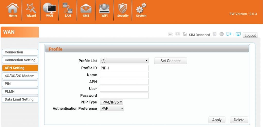The height and width of the screenshot is (127, 263).
Task: Click the Apply button
Action: pyautogui.click(x=217, y=120)
